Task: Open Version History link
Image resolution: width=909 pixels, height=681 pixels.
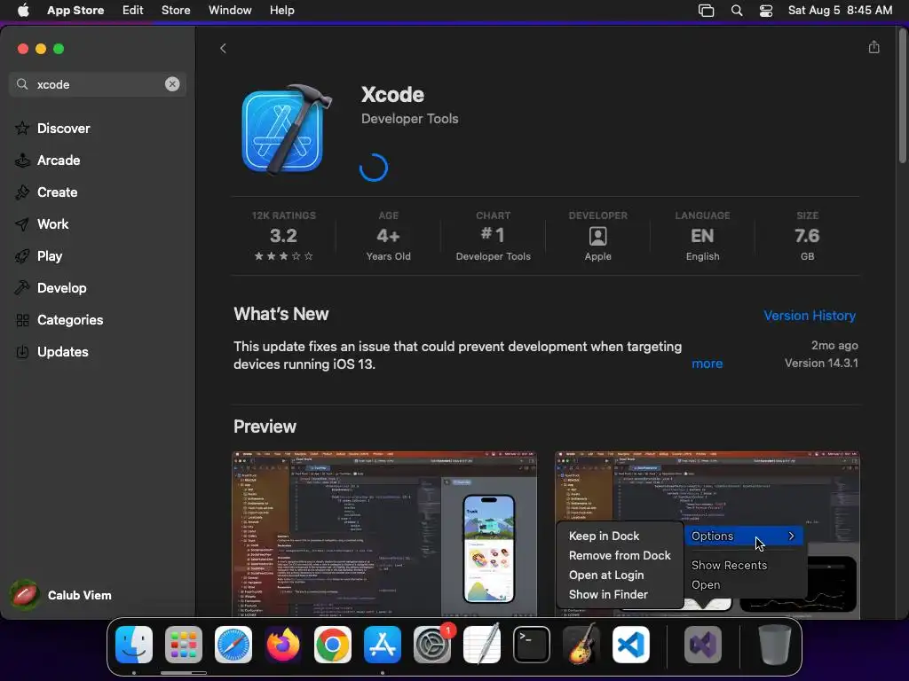Action: pos(810,315)
